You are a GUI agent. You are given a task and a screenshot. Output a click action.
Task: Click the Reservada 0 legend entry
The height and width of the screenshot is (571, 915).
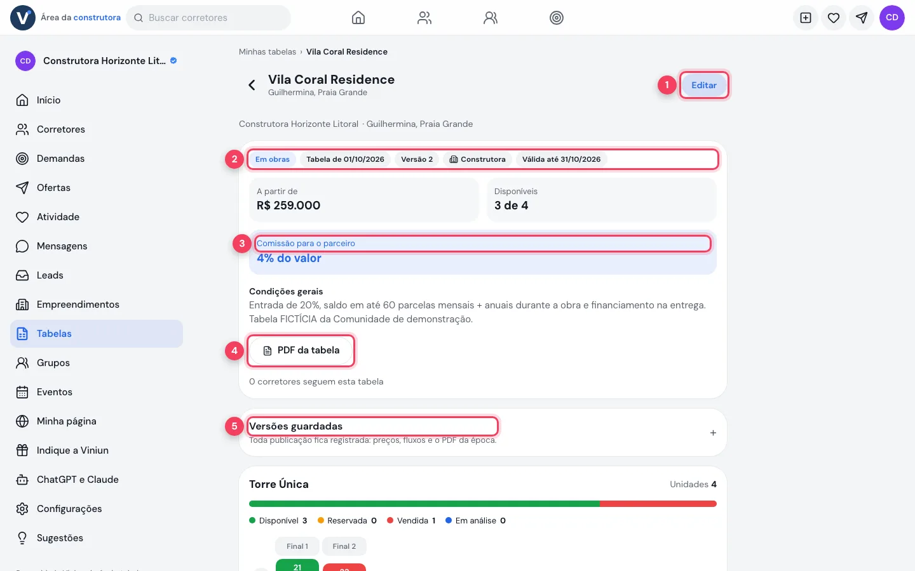(347, 521)
